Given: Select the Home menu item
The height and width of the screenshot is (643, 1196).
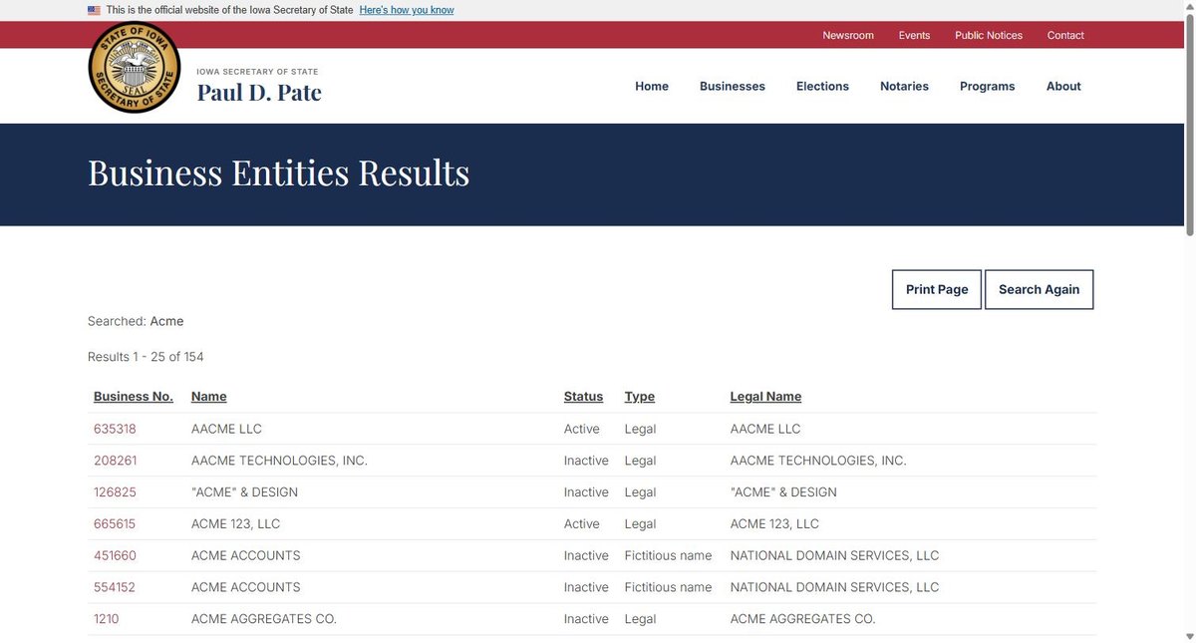Looking at the screenshot, I should (652, 86).
